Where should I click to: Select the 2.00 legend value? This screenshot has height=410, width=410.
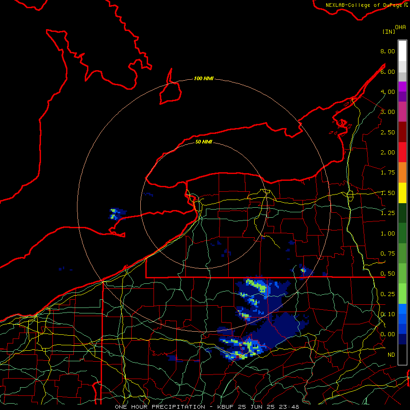click(x=388, y=153)
